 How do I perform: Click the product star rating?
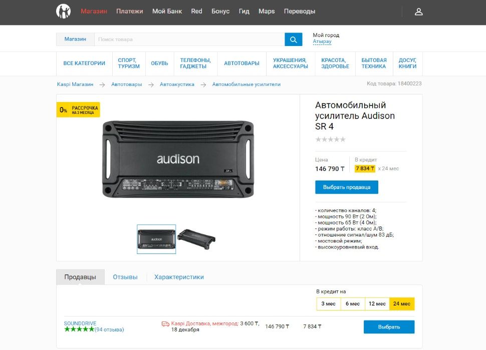pos(330,139)
